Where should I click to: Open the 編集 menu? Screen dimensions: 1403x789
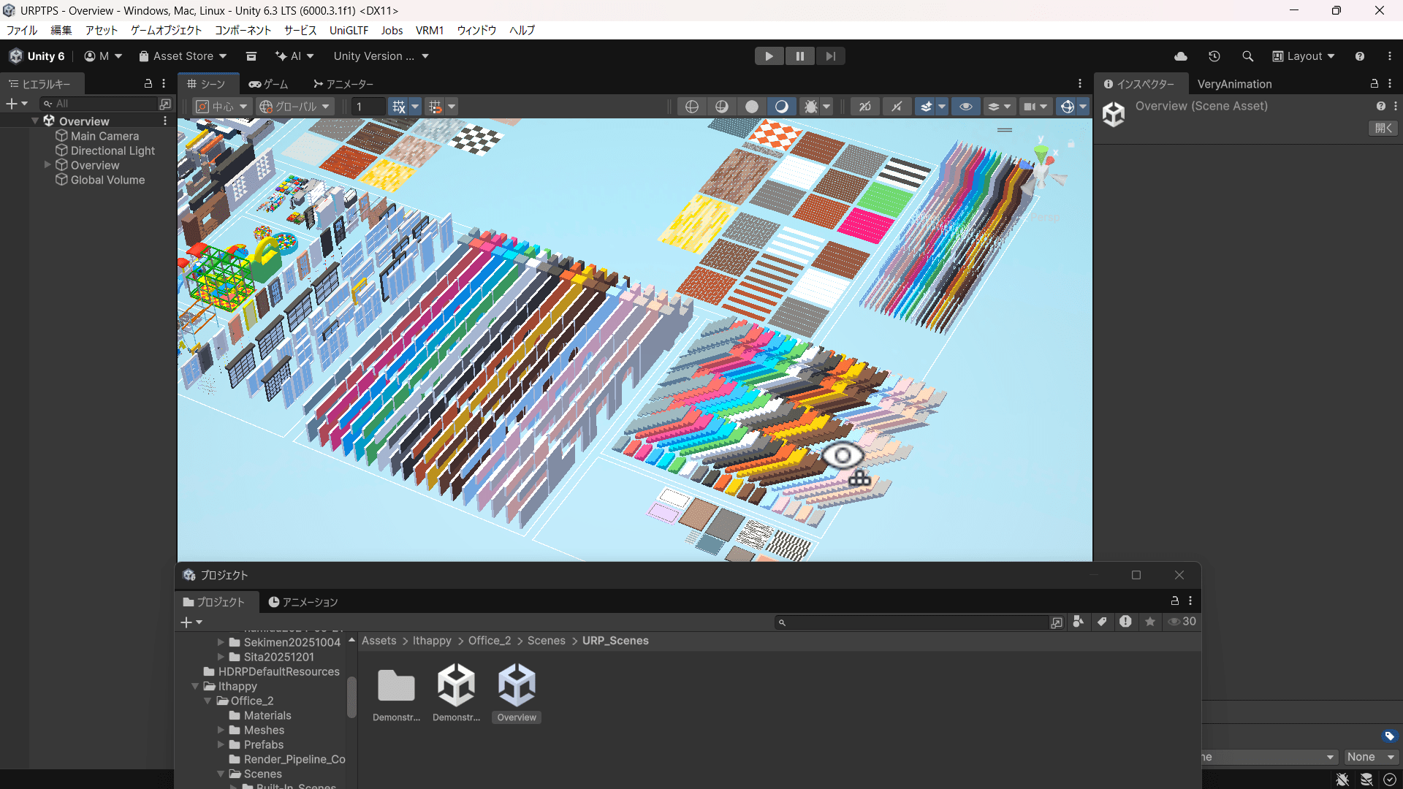(x=61, y=30)
